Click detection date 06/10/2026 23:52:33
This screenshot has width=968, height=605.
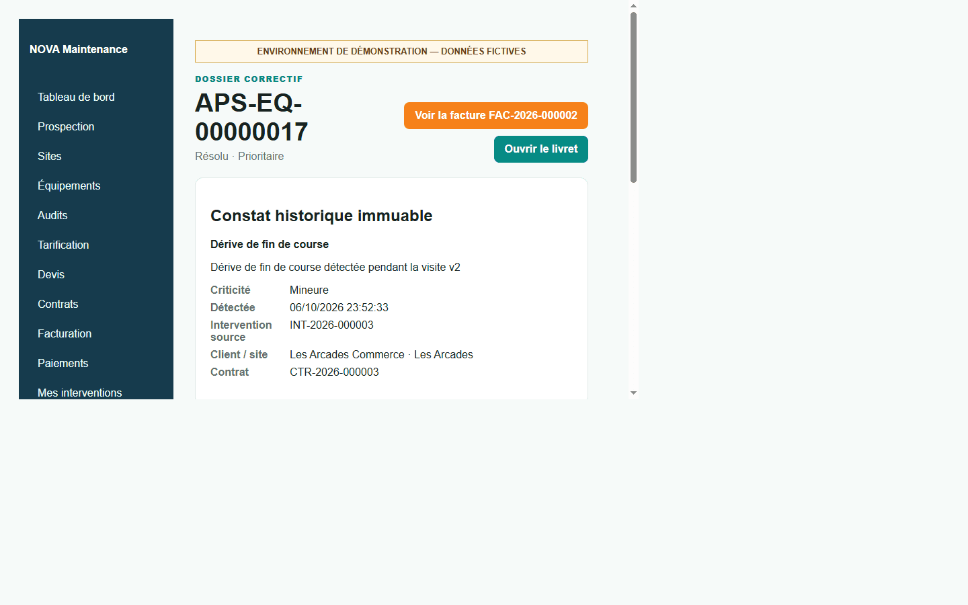(x=339, y=307)
